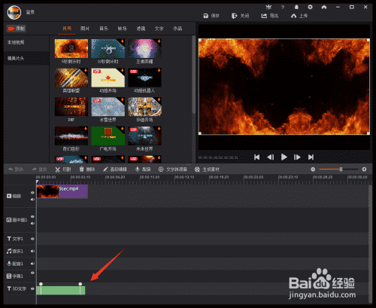Screen dimensions: 376x308
Task: Select the 5sec.mp4 clip on video track
Action: 62,192
